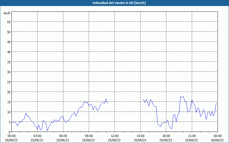Select the y-axis value 25
The height and width of the screenshot is (143, 229).
coord(9,82)
